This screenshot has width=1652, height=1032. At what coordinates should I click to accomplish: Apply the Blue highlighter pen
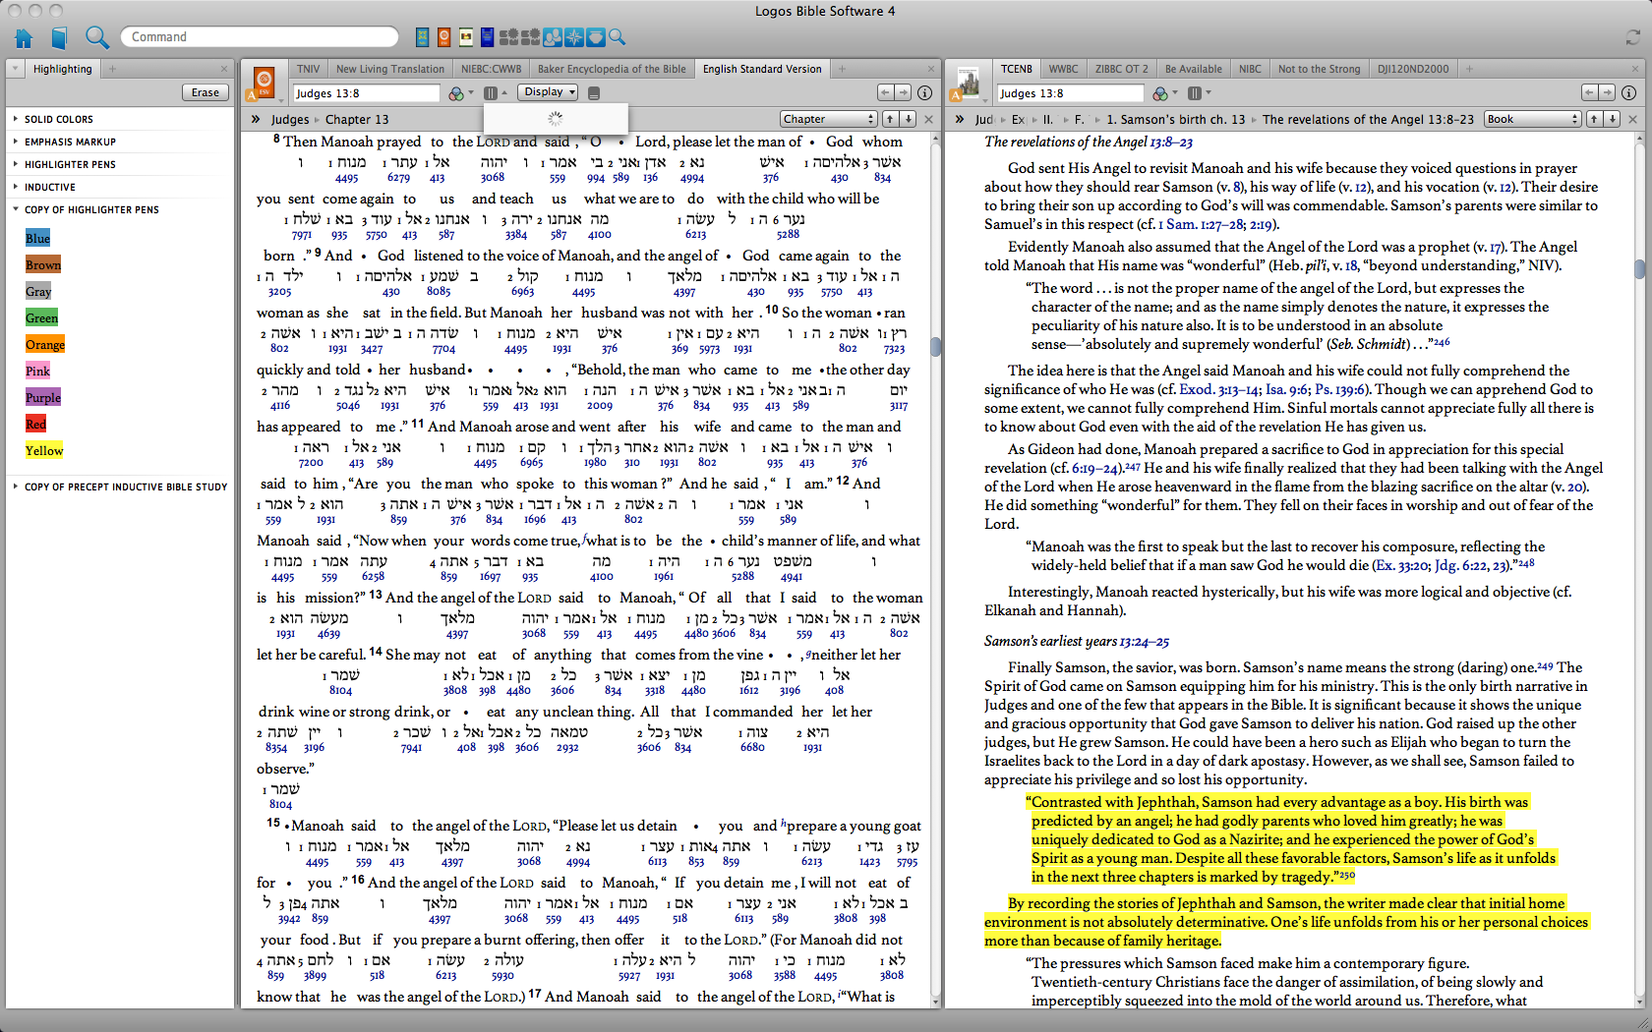coord(37,239)
